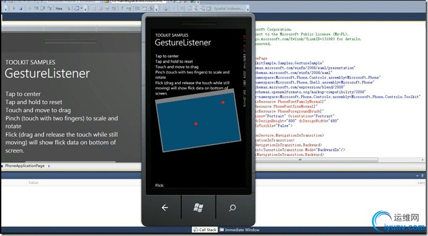
Task: Click the DesignHeight="800" code line
Action: [297, 121]
